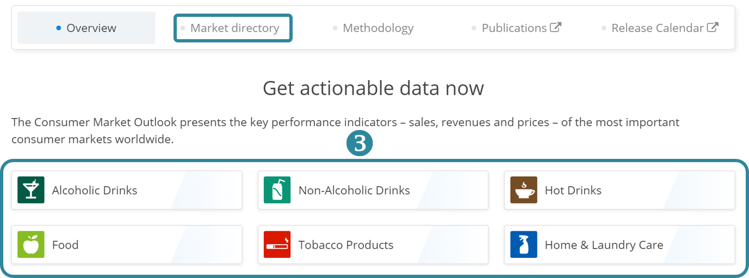This screenshot has height=278, width=749.
Task: Click the Home & Laundry Care spray bottle icon
Action: (523, 245)
